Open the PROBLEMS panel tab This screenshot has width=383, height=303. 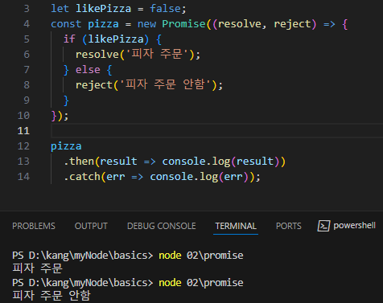tap(34, 226)
